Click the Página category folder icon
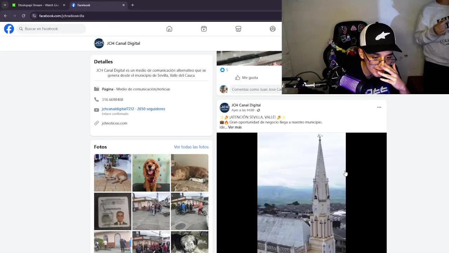Screen dimensions: 449x253 [96, 89]
